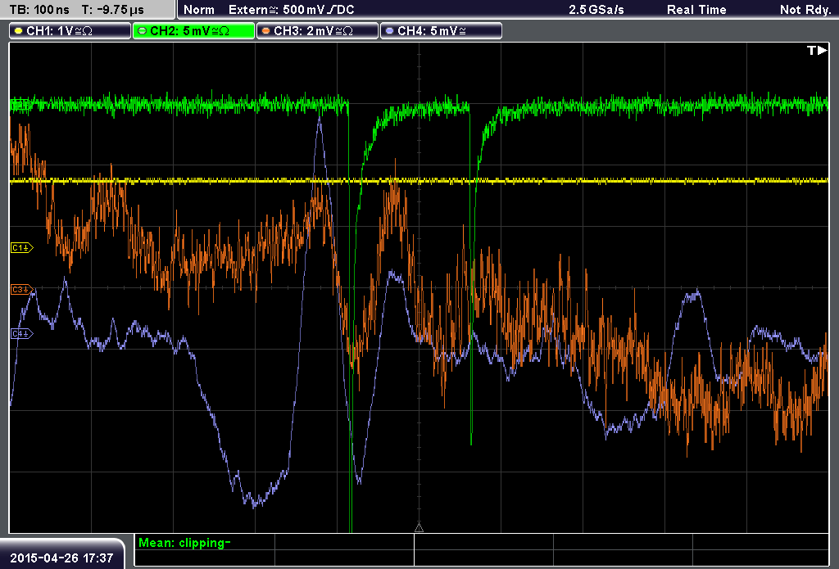Click the T: -9.75 µs trigger offset readout

(x=113, y=10)
